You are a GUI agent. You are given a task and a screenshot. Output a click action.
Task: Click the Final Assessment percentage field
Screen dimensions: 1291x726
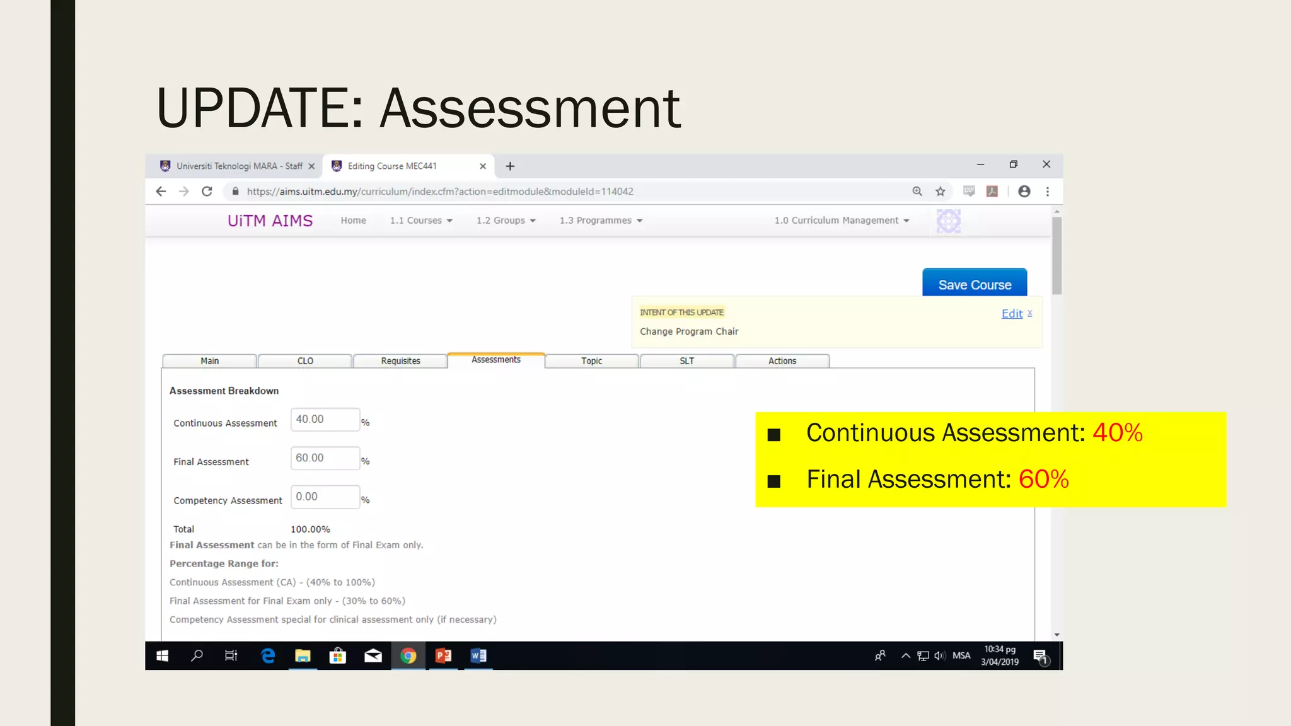[x=325, y=458]
